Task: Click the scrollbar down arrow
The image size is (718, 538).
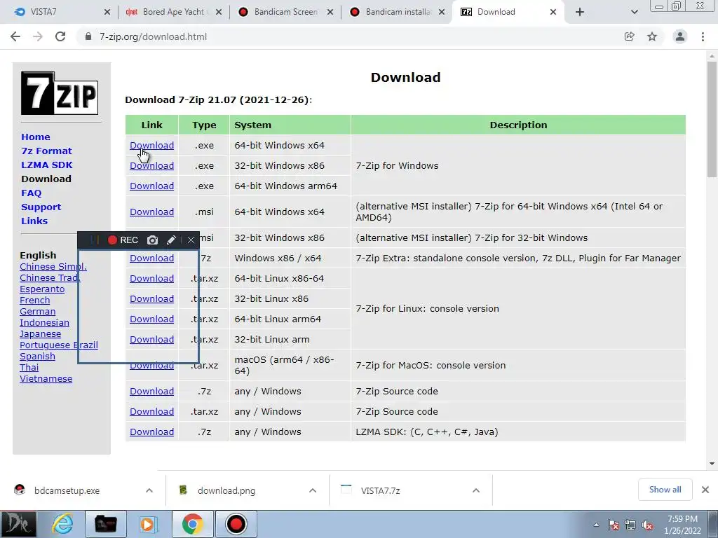Action: coord(712,464)
